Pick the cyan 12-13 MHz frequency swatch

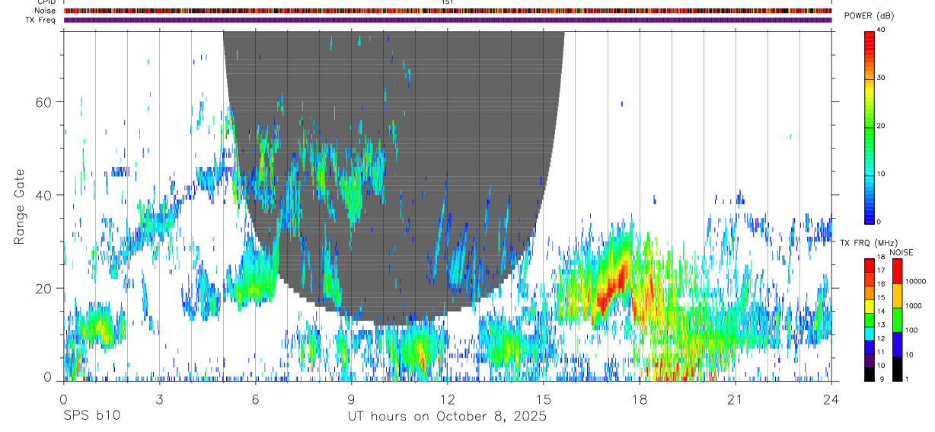click(x=870, y=334)
